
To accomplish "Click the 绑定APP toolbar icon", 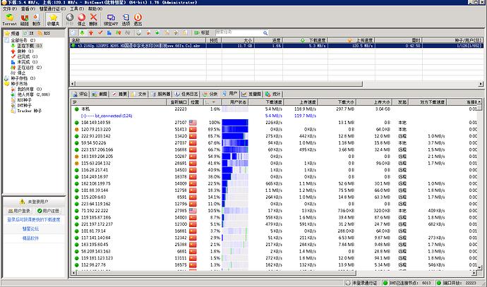I will tap(111, 20).
